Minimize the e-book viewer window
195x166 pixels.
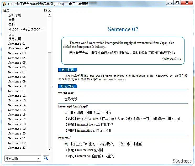click(x=170, y=3)
